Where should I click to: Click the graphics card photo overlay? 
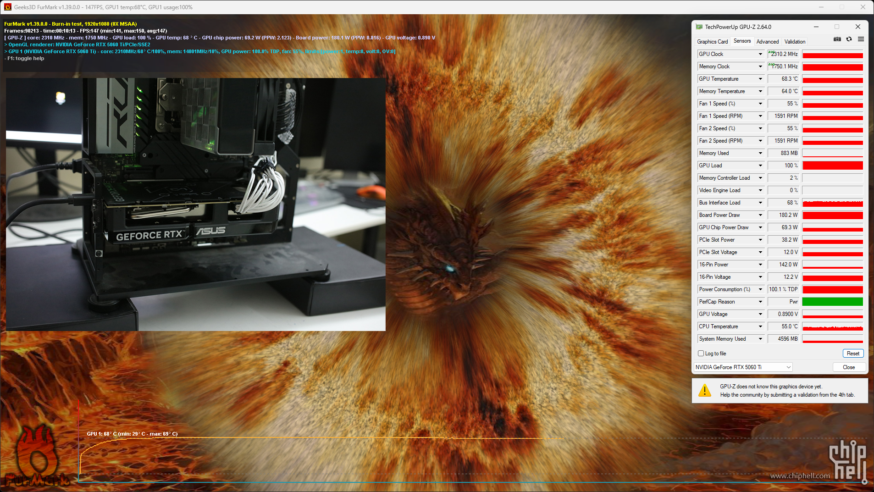pyautogui.click(x=196, y=204)
